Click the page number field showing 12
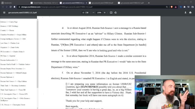This screenshot has height=109, width=195. coord(83,13)
